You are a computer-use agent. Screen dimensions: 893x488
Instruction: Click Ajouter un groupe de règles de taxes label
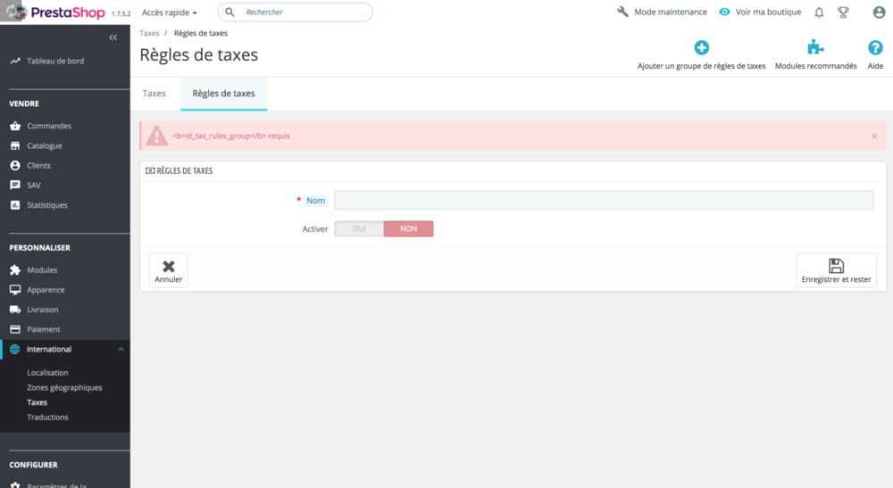coord(702,66)
